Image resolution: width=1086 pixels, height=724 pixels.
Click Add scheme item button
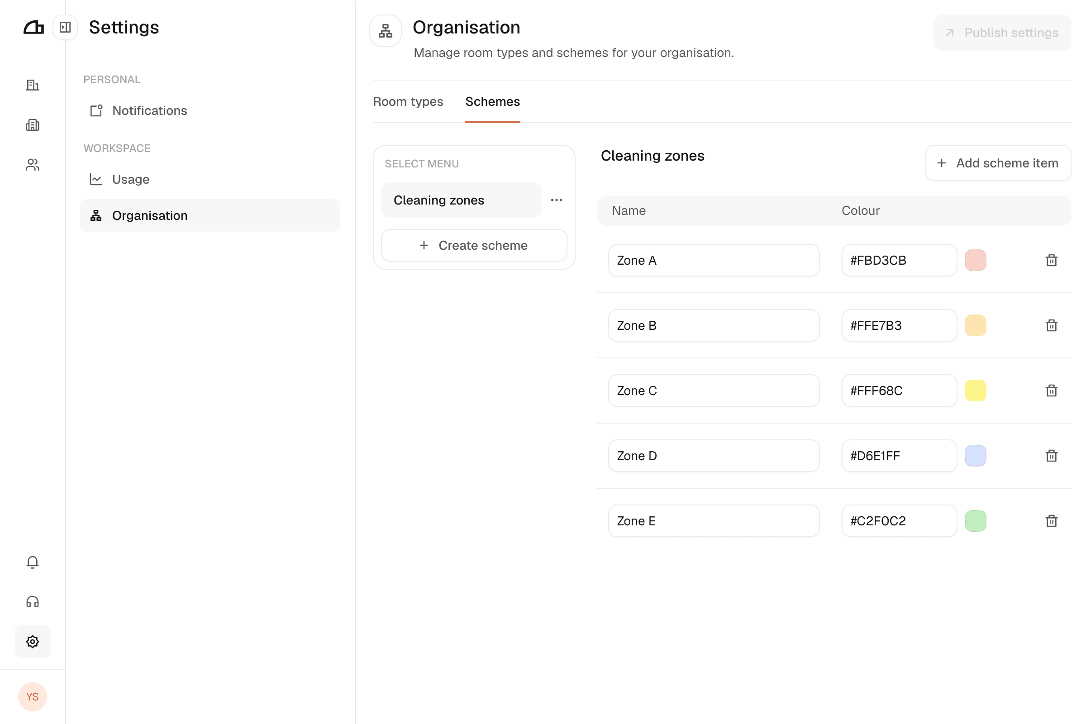click(998, 163)
